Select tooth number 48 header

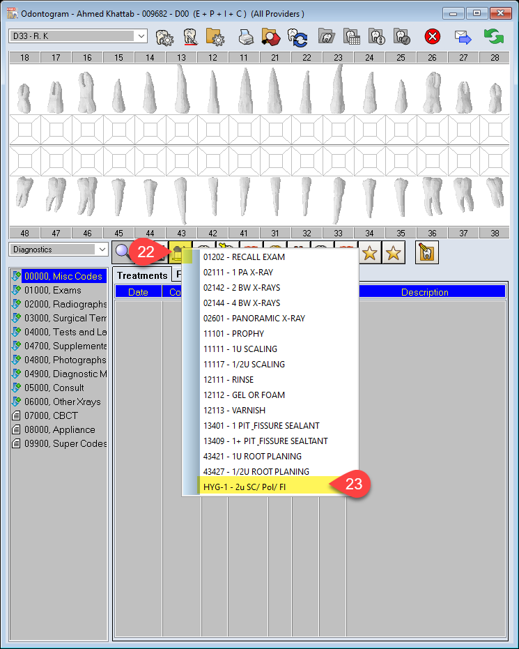click(x=25, y=233)
